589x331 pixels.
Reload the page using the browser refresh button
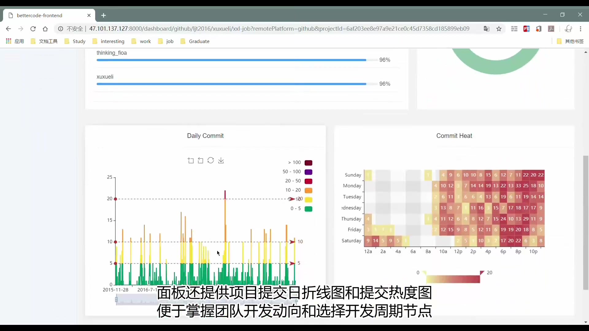(33, 29)
